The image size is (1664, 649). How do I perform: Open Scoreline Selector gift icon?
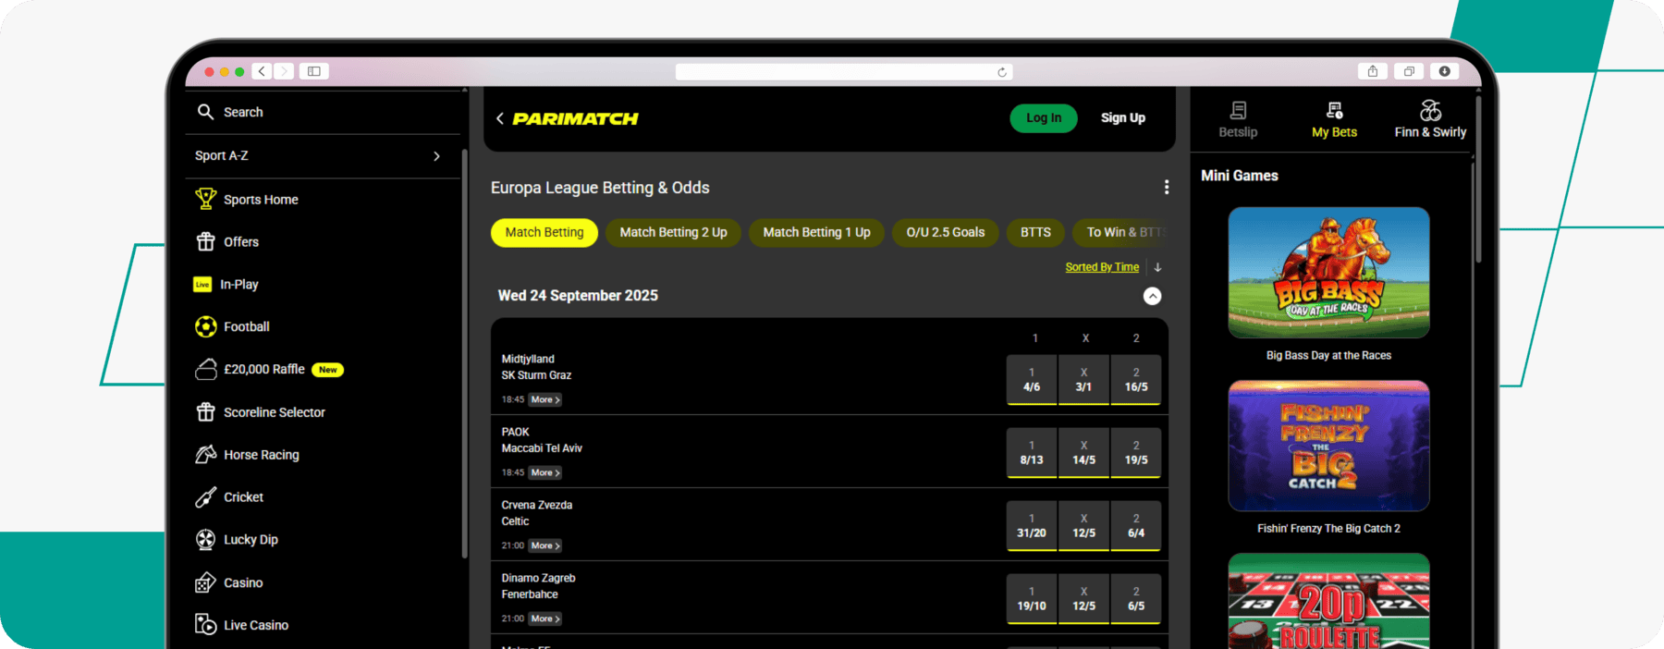pyautogui.click(x=205, y=412)
